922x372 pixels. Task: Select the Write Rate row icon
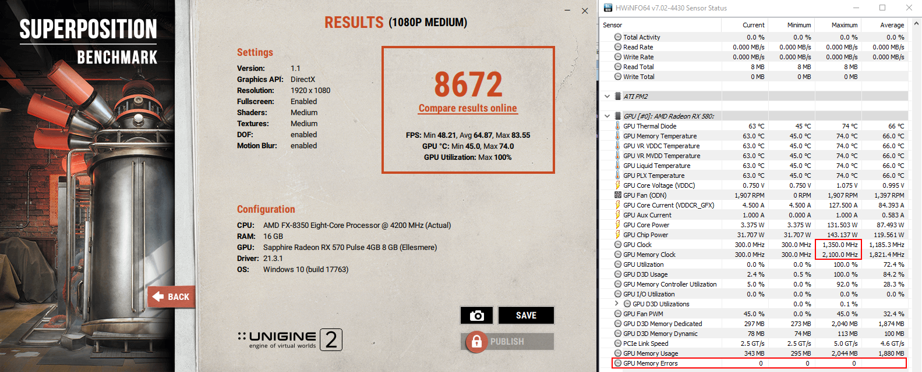[x=618, y=57]
